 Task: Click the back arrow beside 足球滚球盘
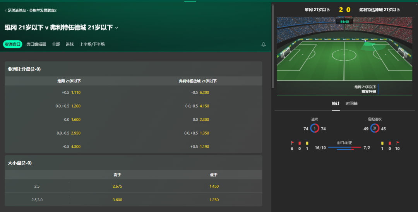(x=5, y=10)
